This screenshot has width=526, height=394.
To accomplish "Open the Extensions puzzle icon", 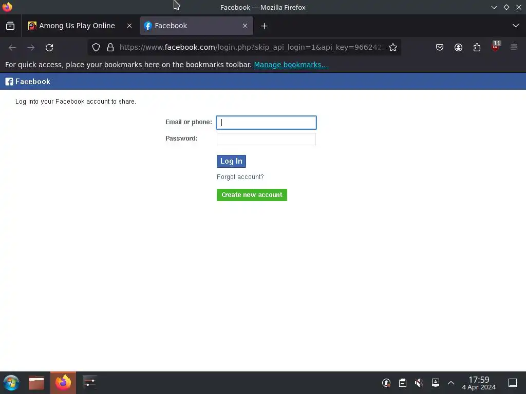I will click(x=477, y=47).
